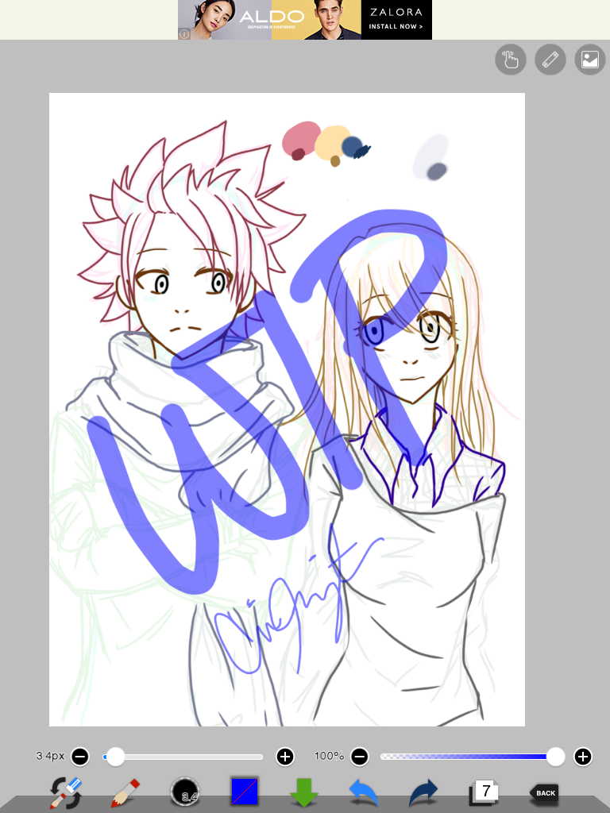Viewport: 610px width, 813px height.
Task: Increase opacity with the plus button
Action: coord(583,757)
